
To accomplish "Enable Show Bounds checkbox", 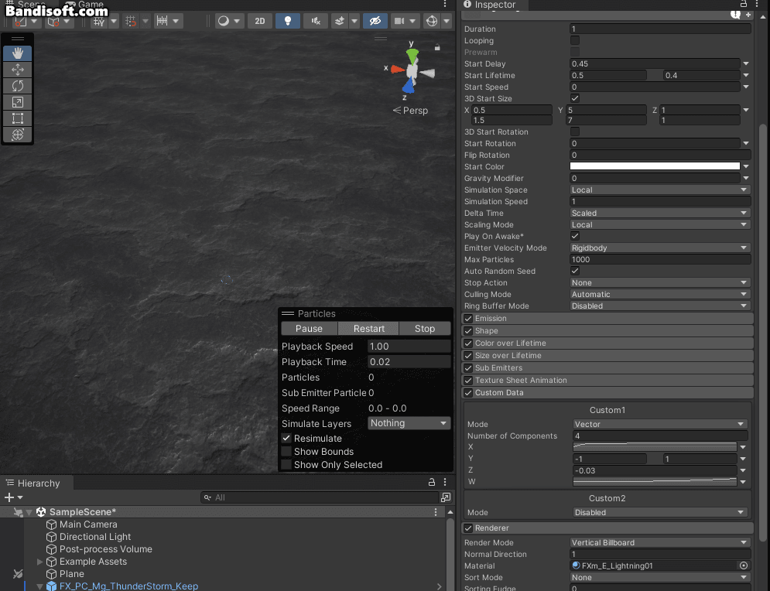I will [286, 452].
